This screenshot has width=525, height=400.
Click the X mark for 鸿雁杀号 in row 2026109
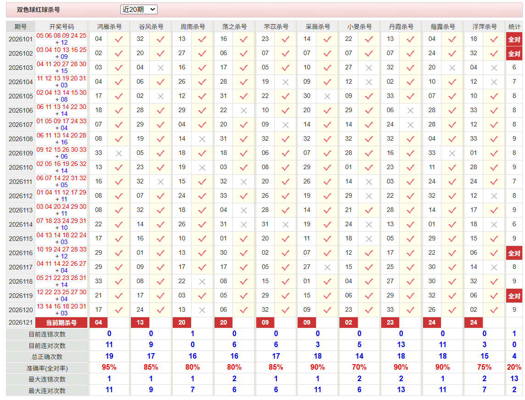pyautogui.click(x=119, y=154)
